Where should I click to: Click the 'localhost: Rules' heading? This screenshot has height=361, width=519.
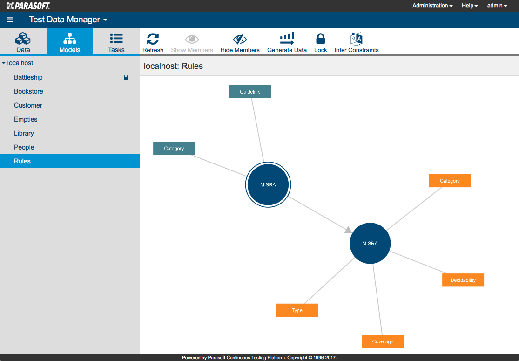click(x=173, y=66)
